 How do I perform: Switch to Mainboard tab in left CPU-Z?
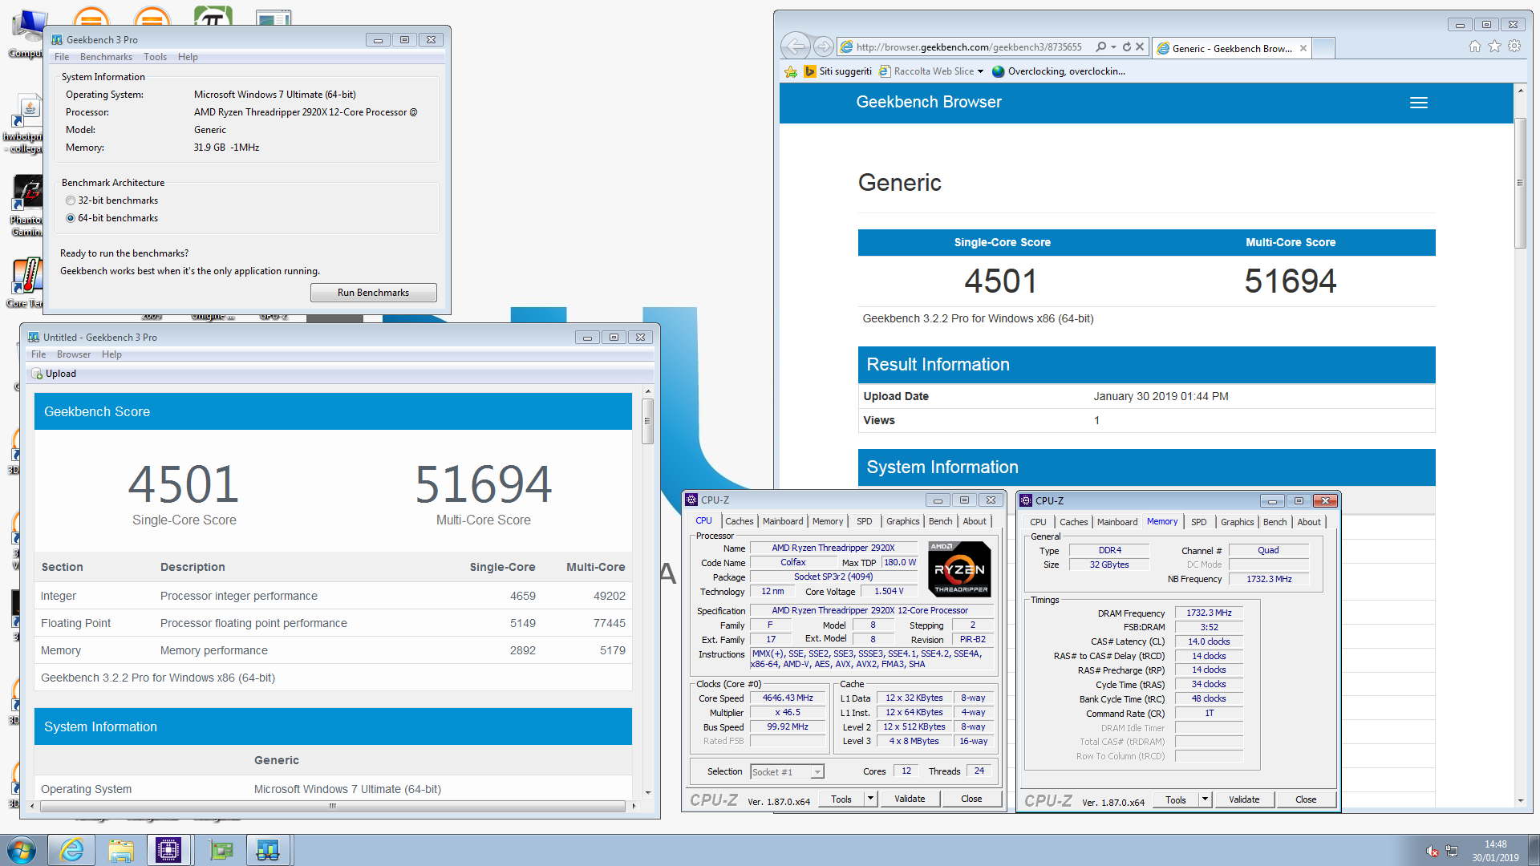(783, 521)
